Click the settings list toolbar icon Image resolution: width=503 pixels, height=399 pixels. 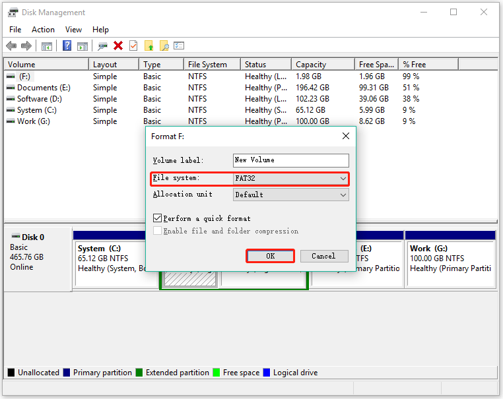(x=179, y=46)
